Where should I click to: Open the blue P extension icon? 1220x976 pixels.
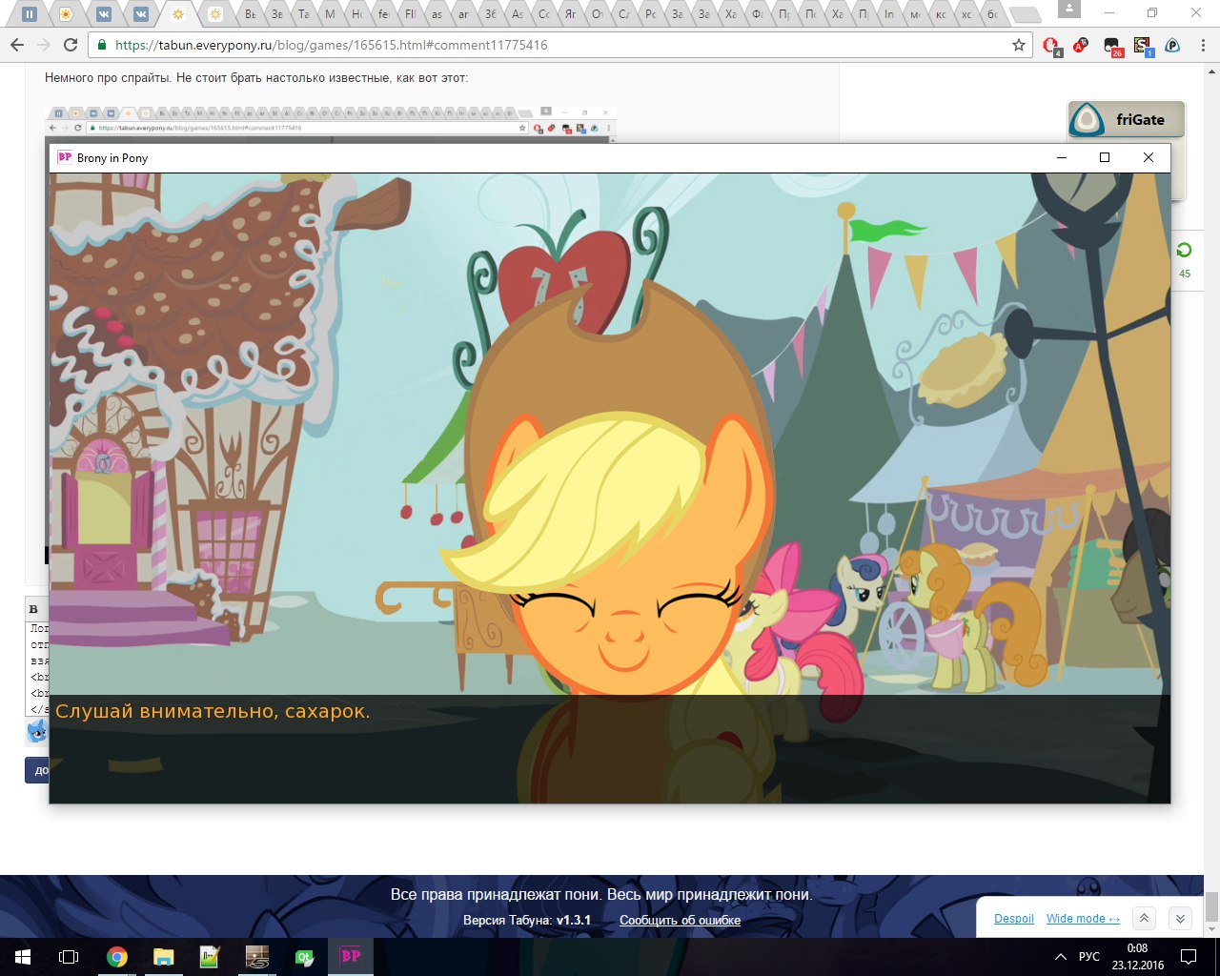[x=1172, y=45]
